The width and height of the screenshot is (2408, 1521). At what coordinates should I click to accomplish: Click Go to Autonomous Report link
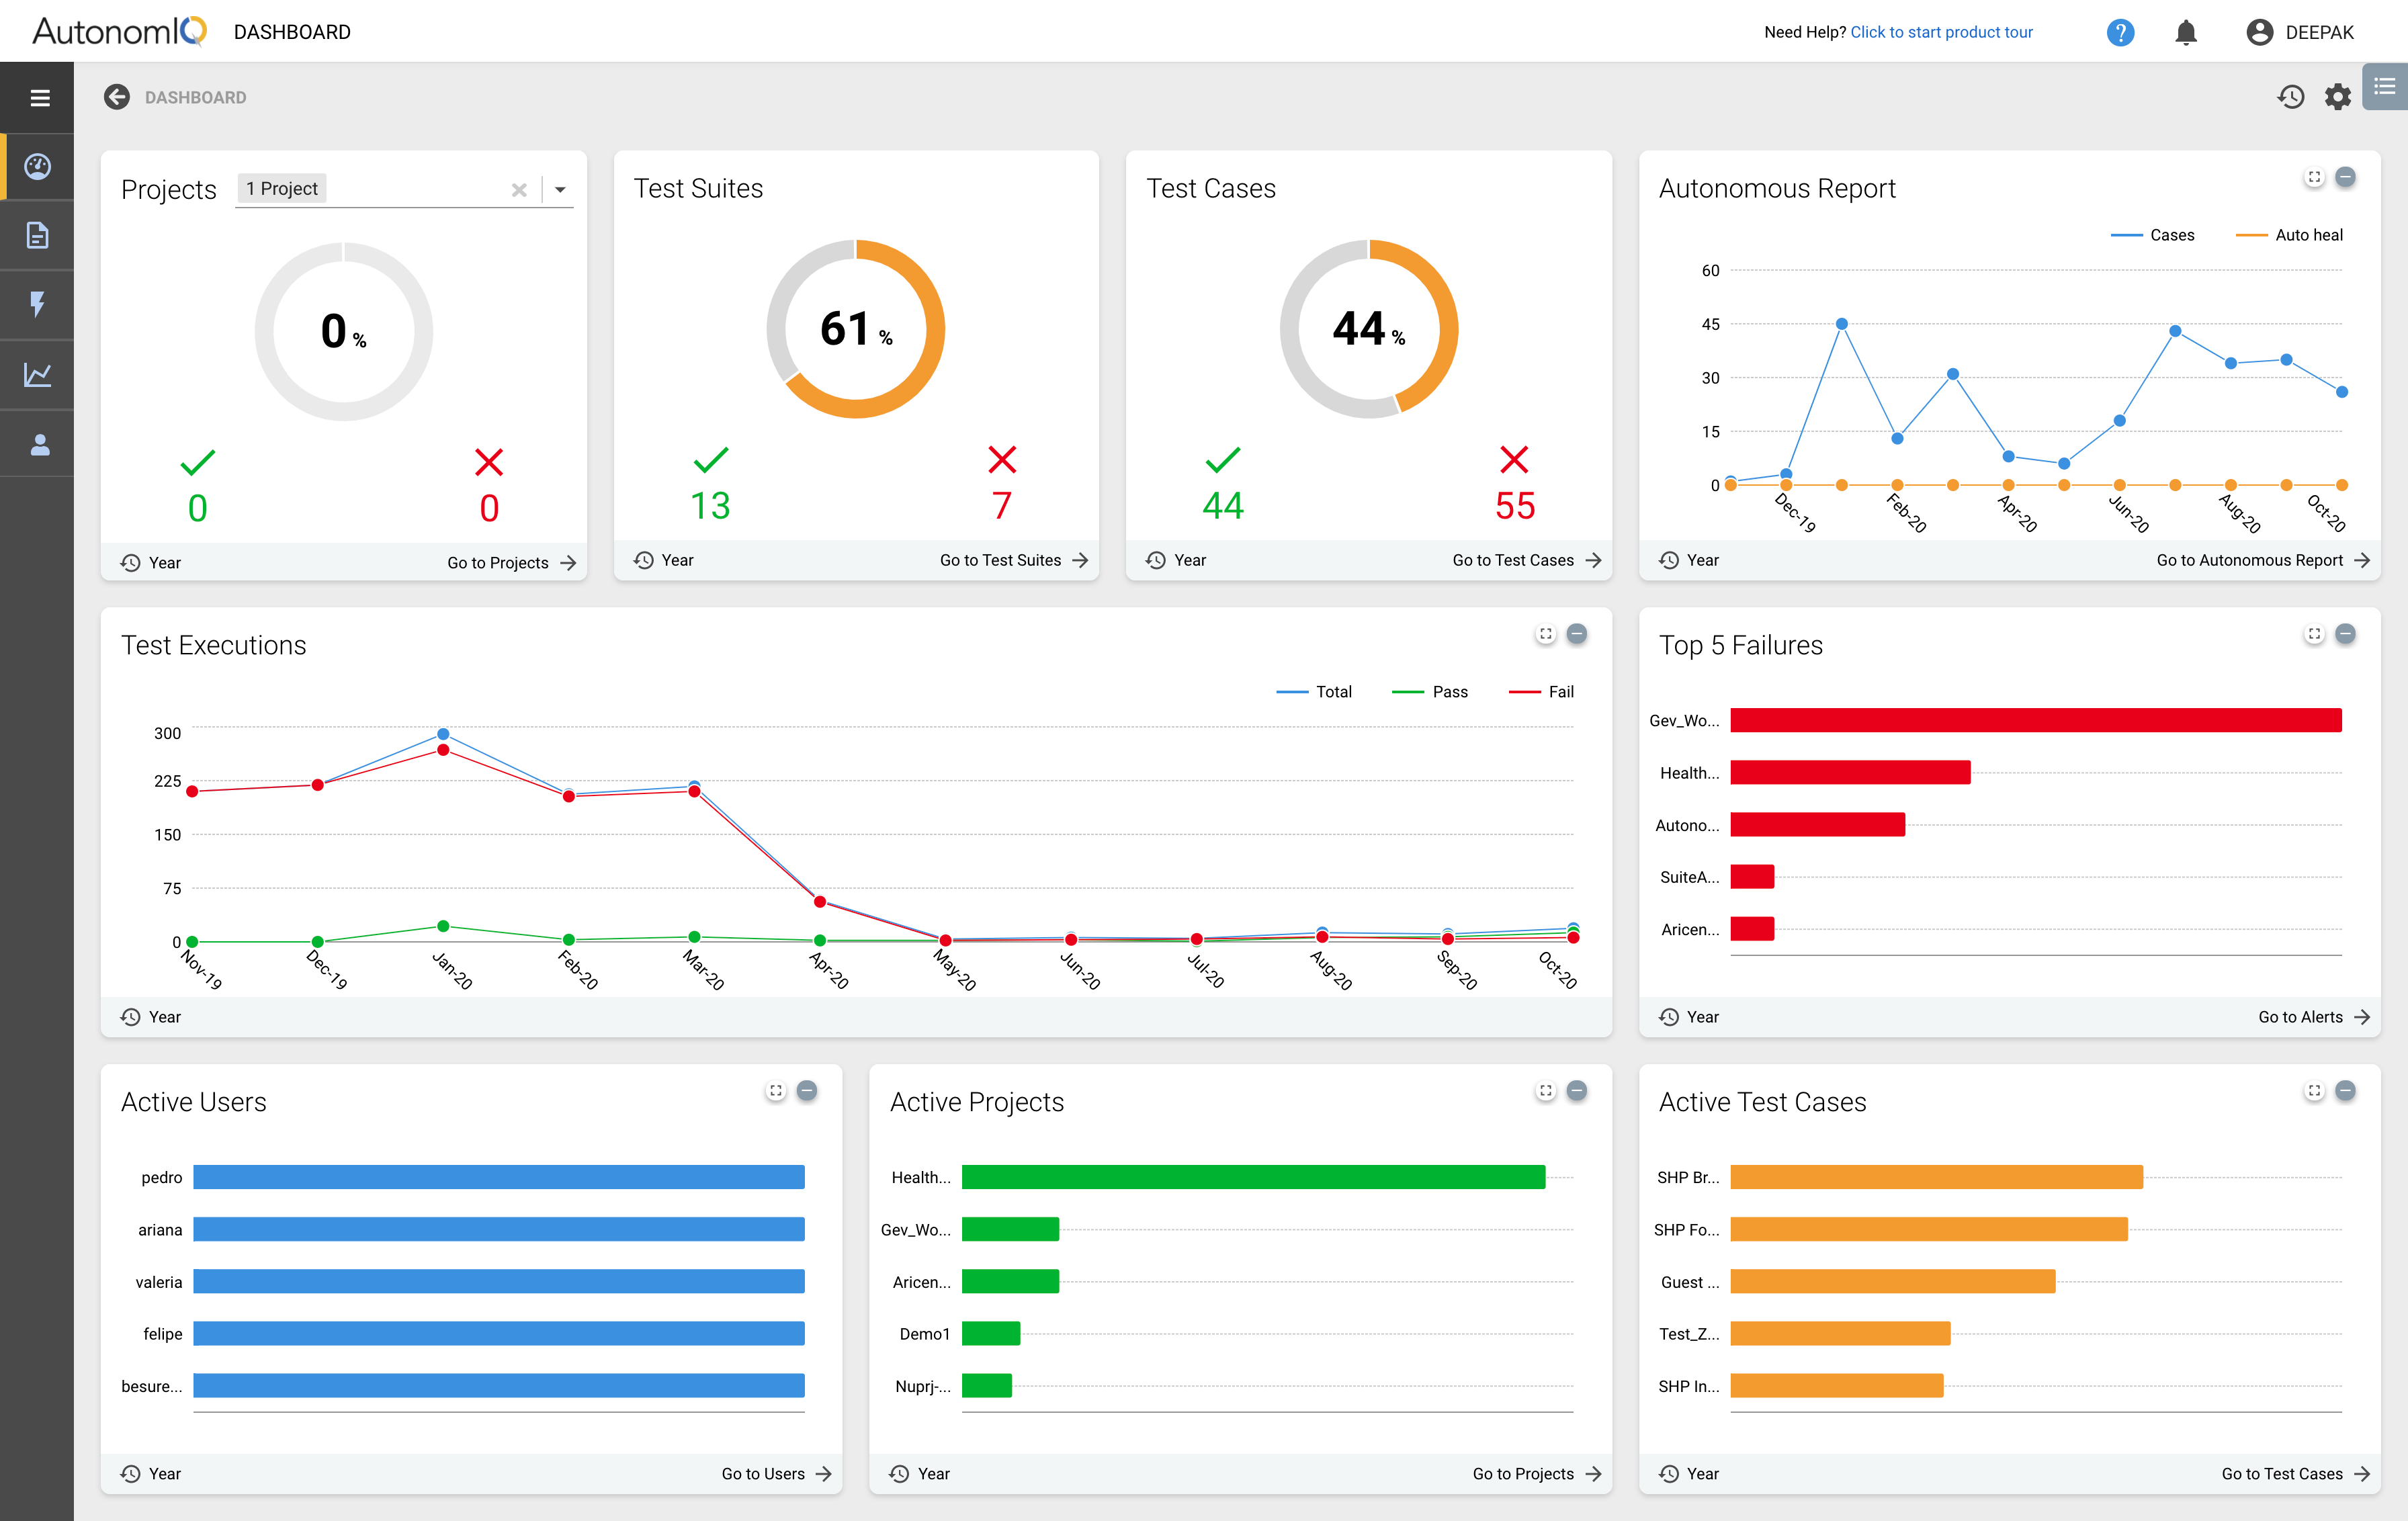pos(2263,560)
